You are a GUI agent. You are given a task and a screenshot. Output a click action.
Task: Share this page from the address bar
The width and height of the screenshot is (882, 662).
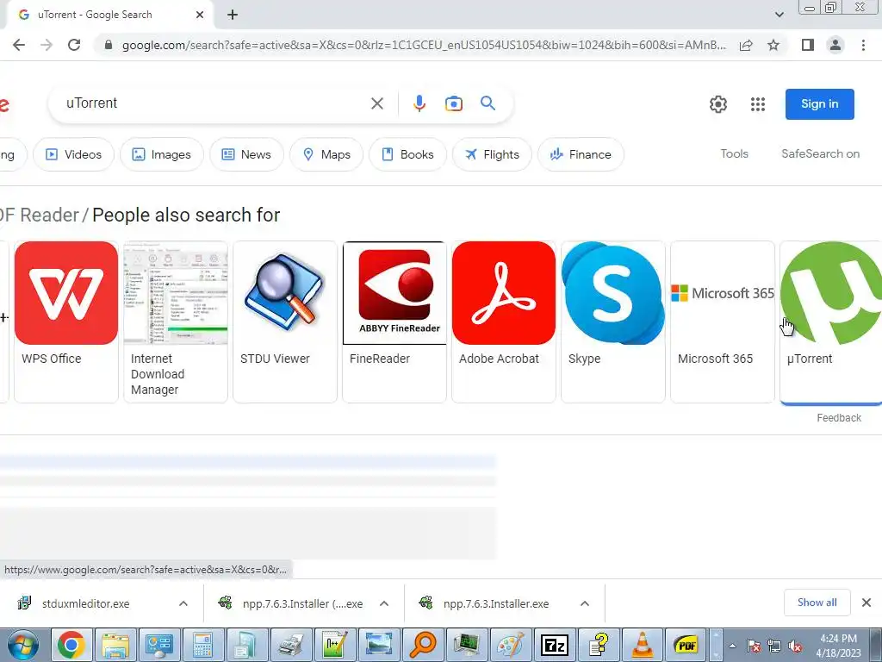(746, 45)
